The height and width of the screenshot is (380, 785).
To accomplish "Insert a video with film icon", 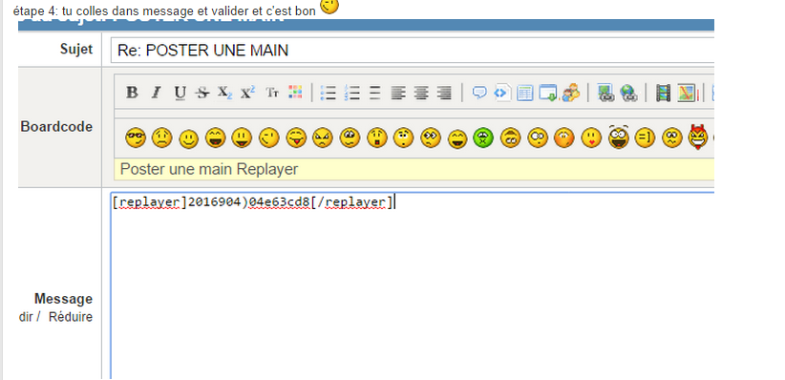I will pos(664,93).
